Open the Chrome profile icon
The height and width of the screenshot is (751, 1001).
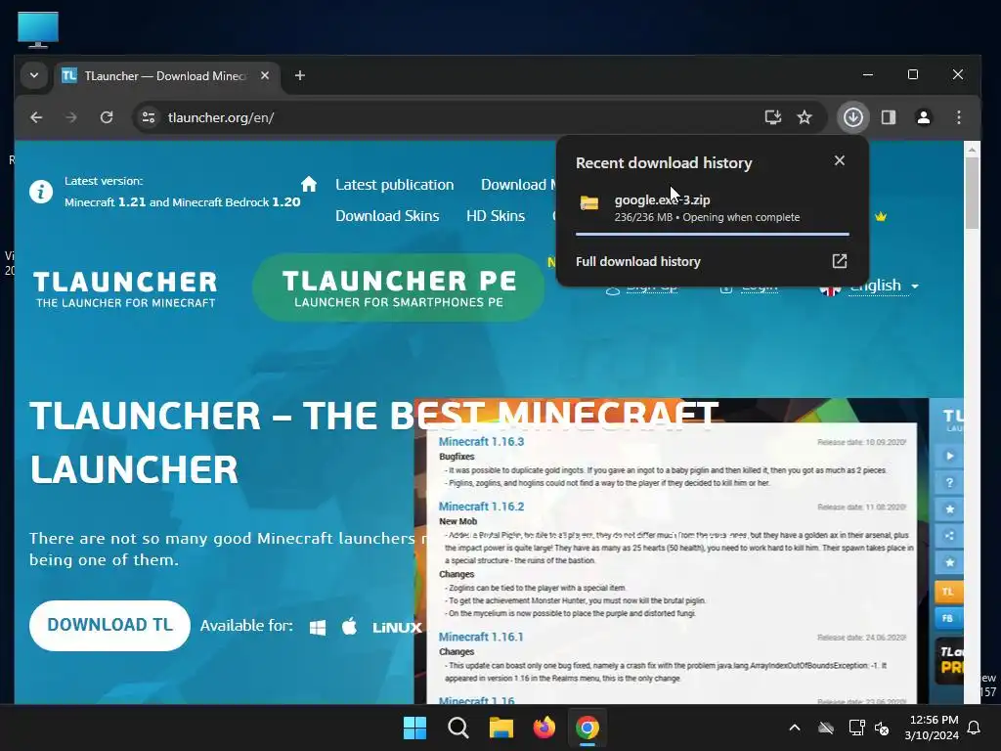[924, 117]
